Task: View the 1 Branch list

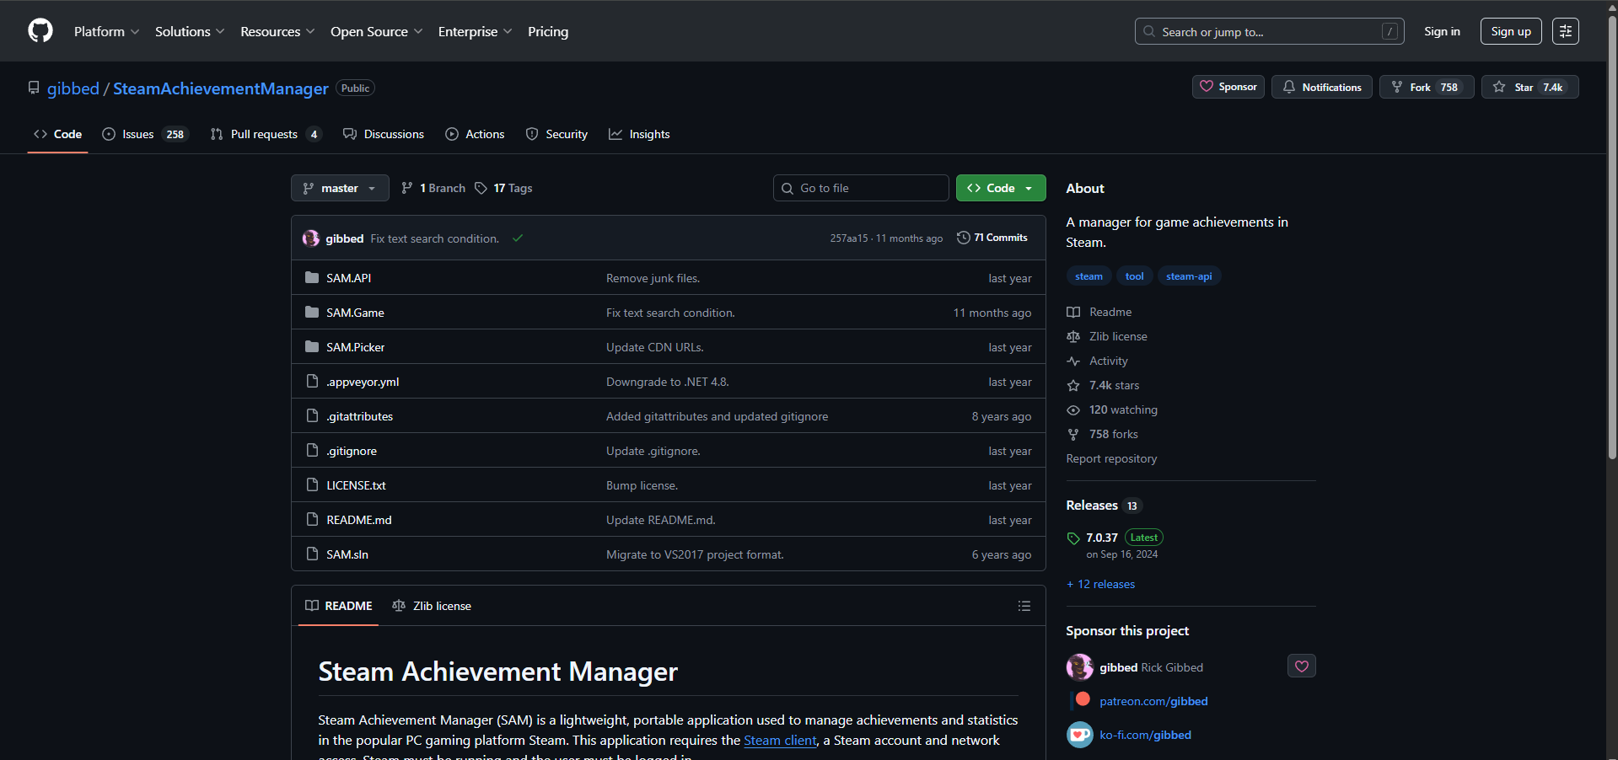Action: point(433,188)
